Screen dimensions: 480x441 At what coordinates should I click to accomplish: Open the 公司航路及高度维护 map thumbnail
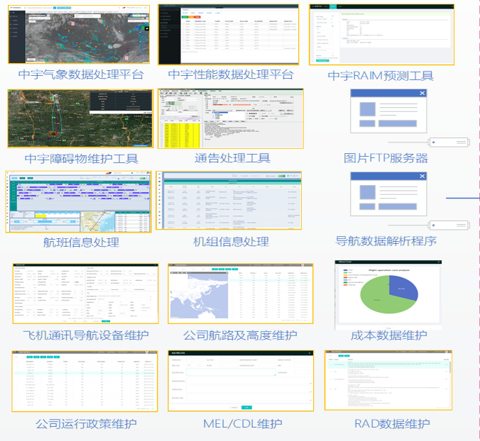(x=240, y=294)
